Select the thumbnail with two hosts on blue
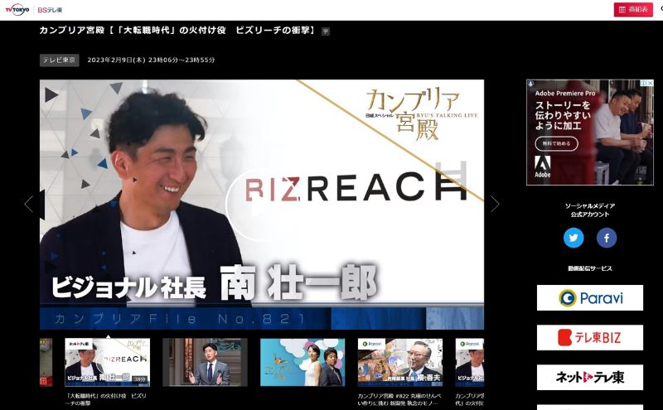 [x=302, y=362]
